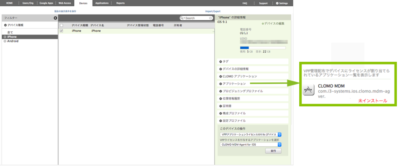The image size is (400, 167).
Task: Click the CLOMO MDM app name
Action: pos(331,86)
